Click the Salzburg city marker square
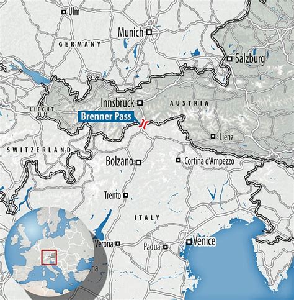This screenshot has width=294, height=300. coord(229,59)
